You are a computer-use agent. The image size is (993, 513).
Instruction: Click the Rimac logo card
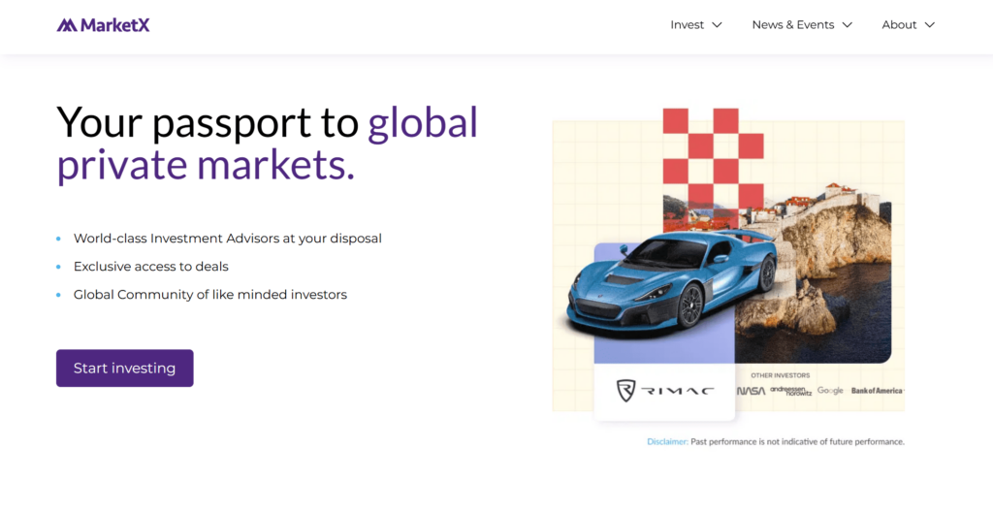664,392
